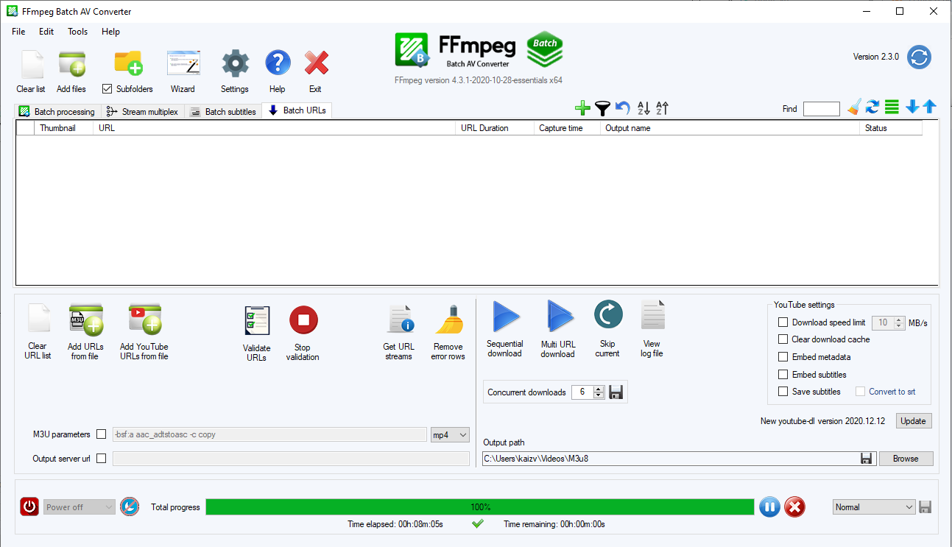The height and width of the screenshot is (547, 952).
Task: Click the green lines select-all icon
Action: tap(892, 107)
